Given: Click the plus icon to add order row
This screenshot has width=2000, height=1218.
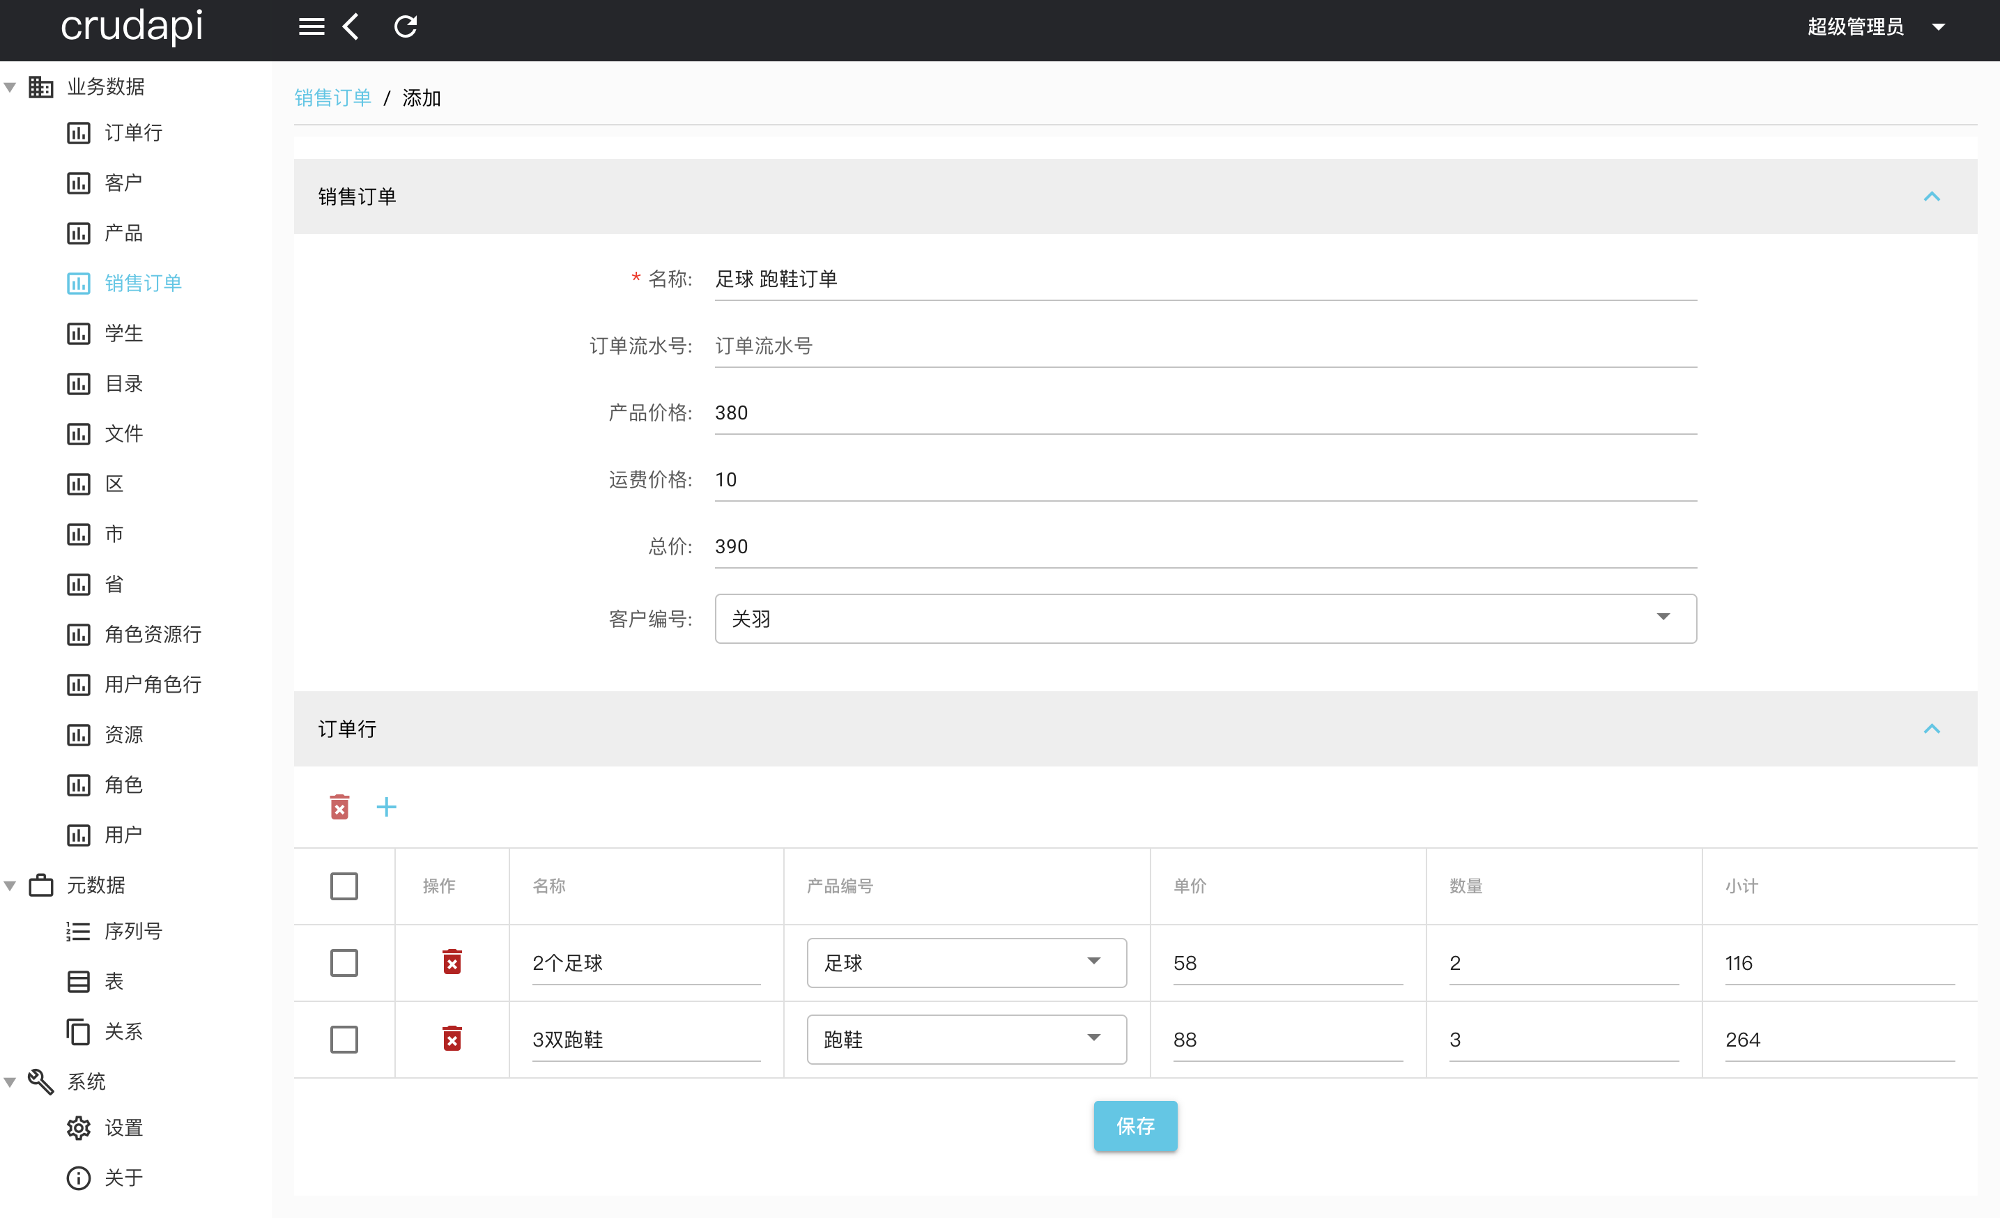Looking at the screenshot, I should [386, 807].
